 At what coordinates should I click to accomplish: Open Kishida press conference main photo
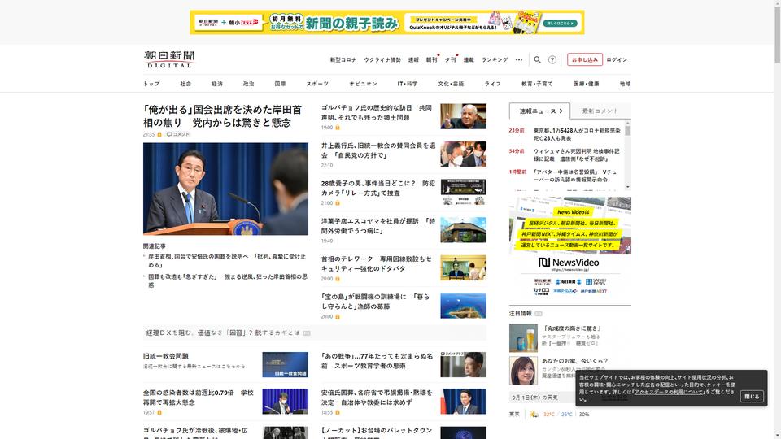coord(225,189)
